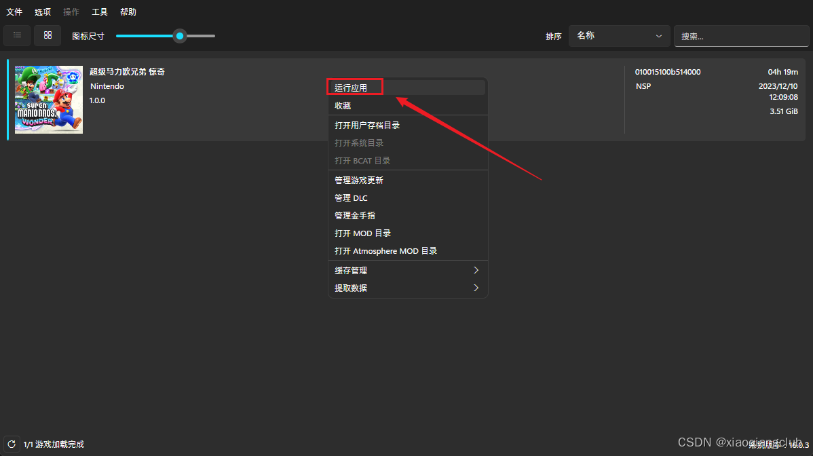The height and width of the screenshot is (456, 813).
Task: Open the 帮助 menu
Action: pyautogui.click(x=128, y=12)
